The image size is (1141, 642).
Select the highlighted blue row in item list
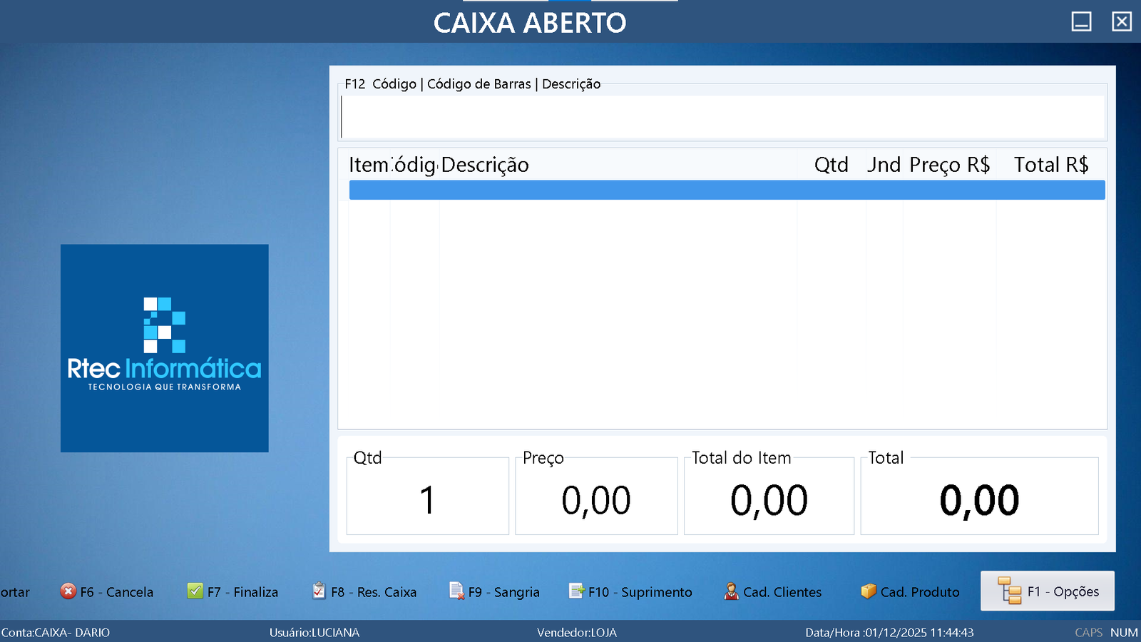[726, 190]
